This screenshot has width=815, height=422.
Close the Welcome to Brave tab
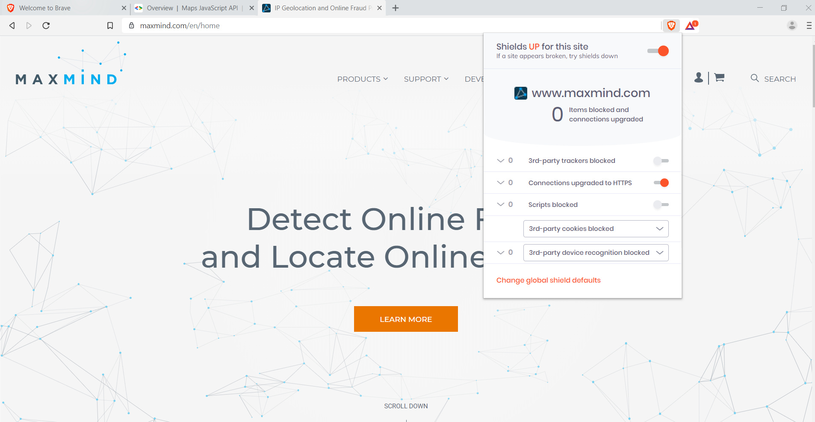tap(124, 8)
